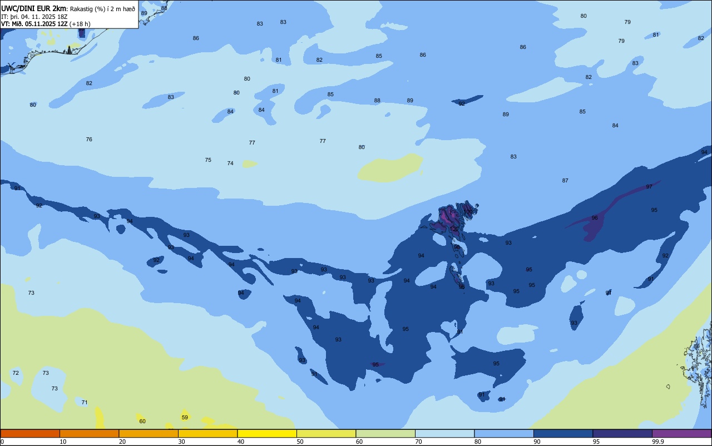This screenshot has height=446, width=712.
Task: Click the 95–99.9 navy legend swatch
Action: click(622, 433)
